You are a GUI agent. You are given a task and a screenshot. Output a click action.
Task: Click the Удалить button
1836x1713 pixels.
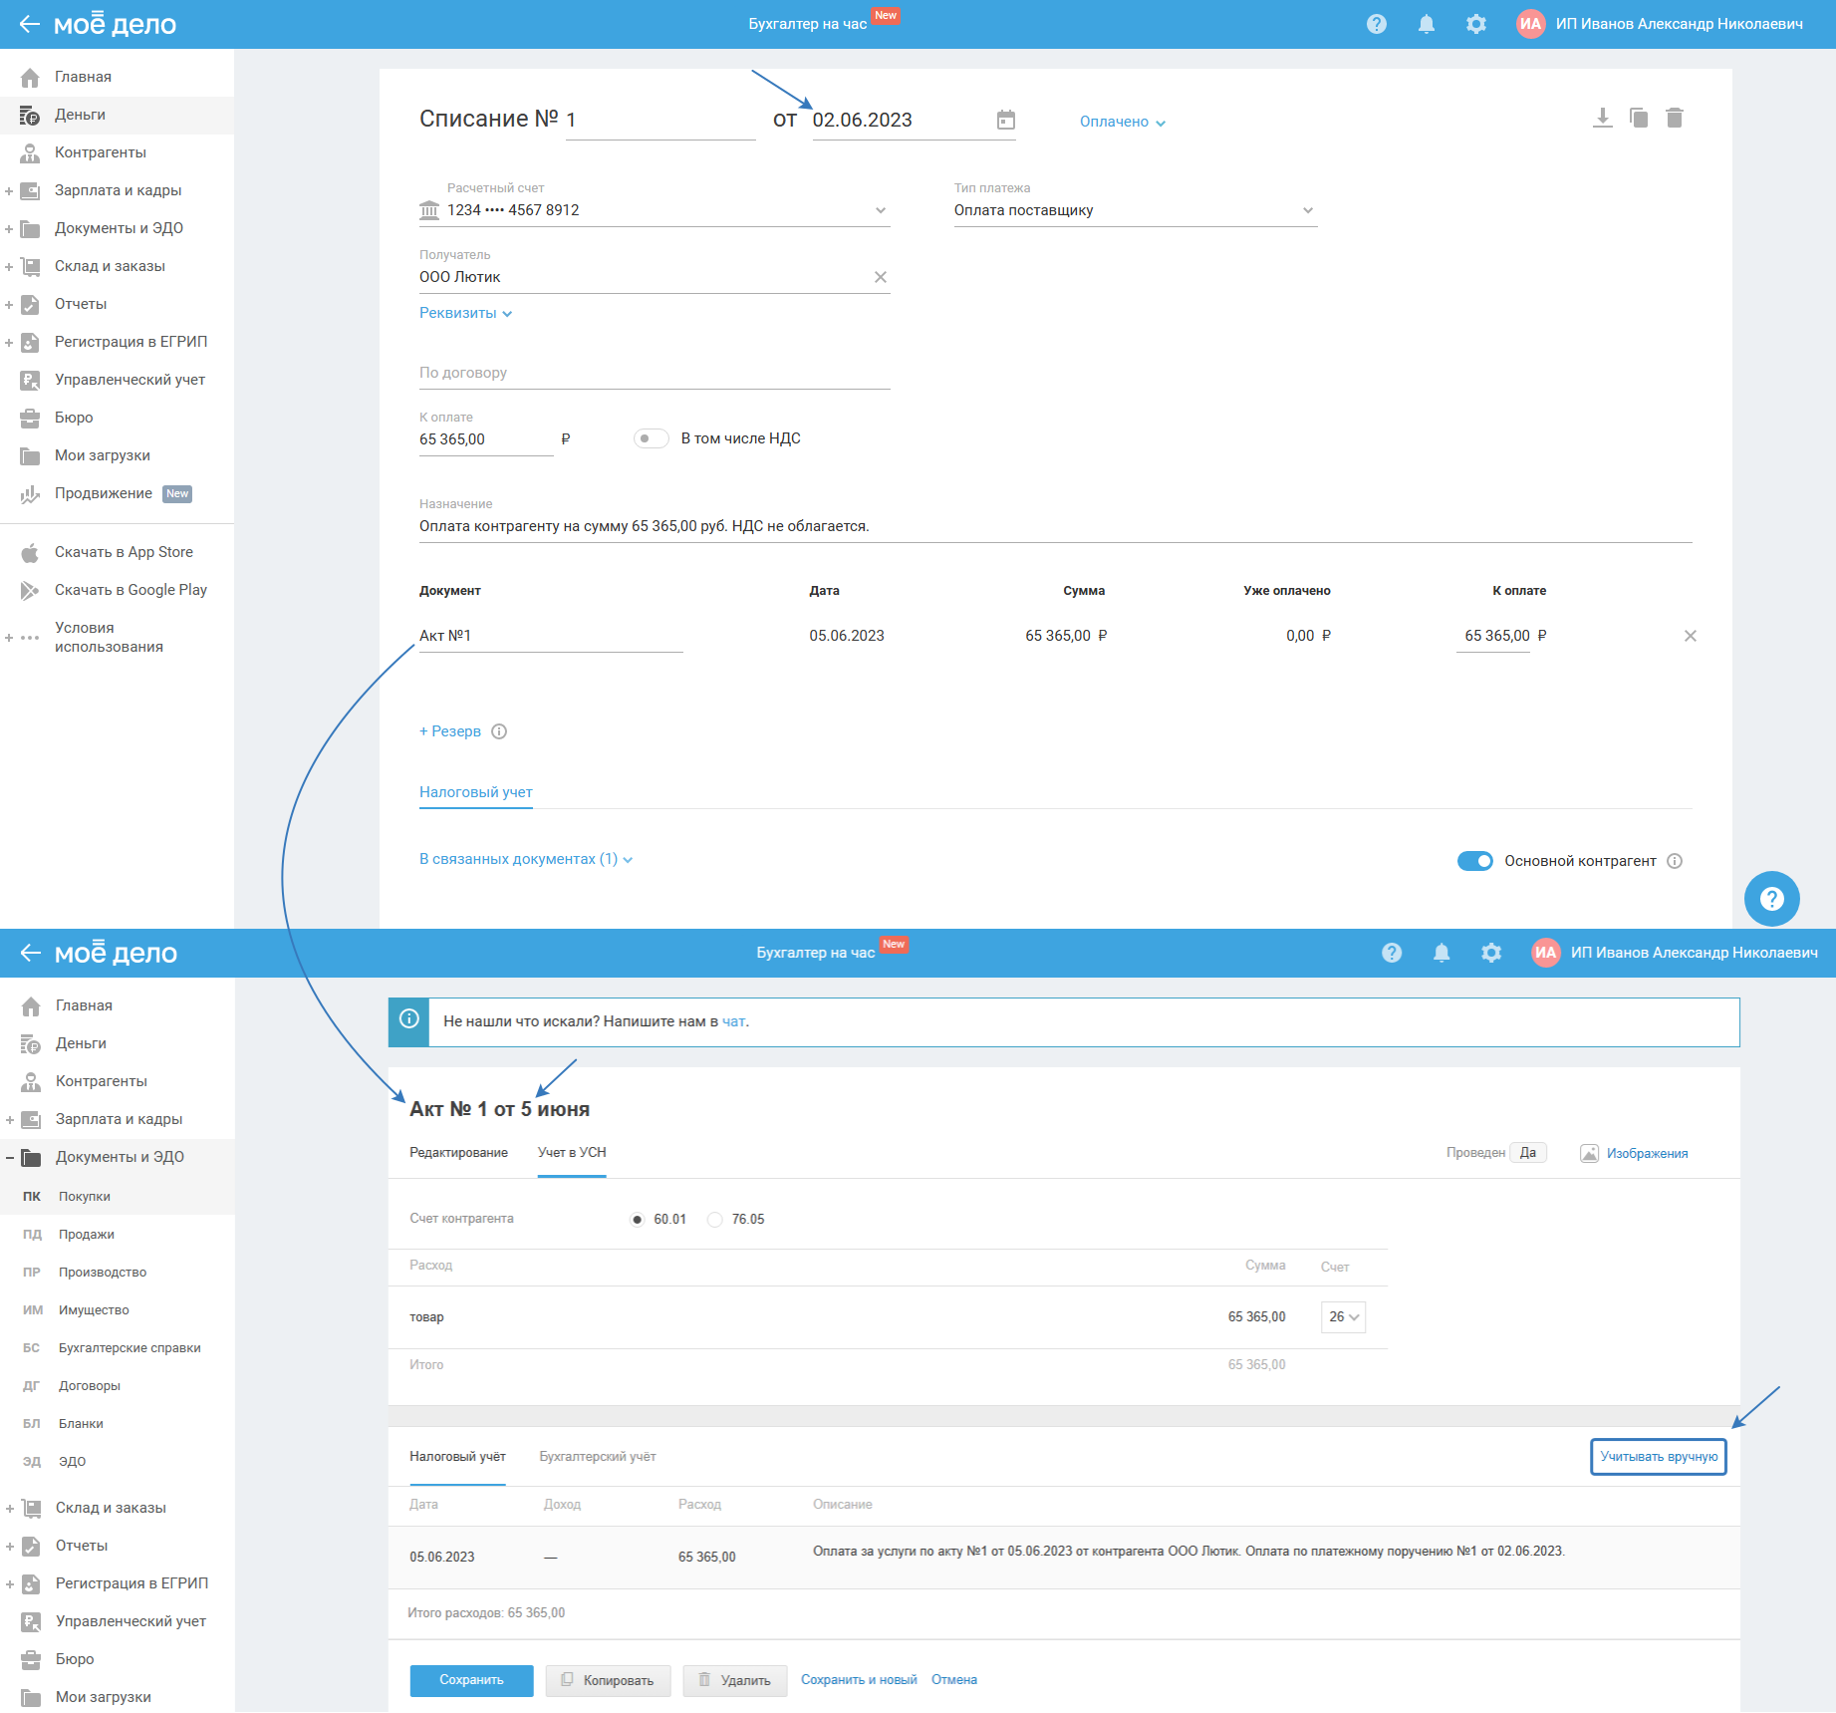pos(735,1680)
